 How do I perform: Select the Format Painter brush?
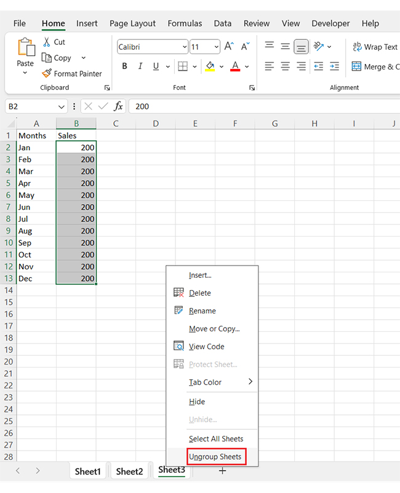[47, 74]
